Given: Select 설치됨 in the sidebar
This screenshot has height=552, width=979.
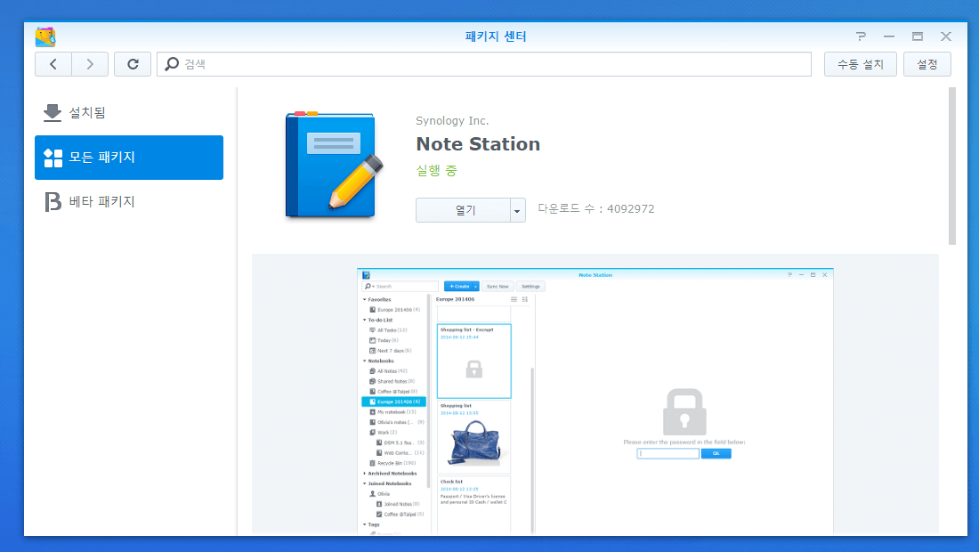Looking at the screenshot, I should point(129,113).
